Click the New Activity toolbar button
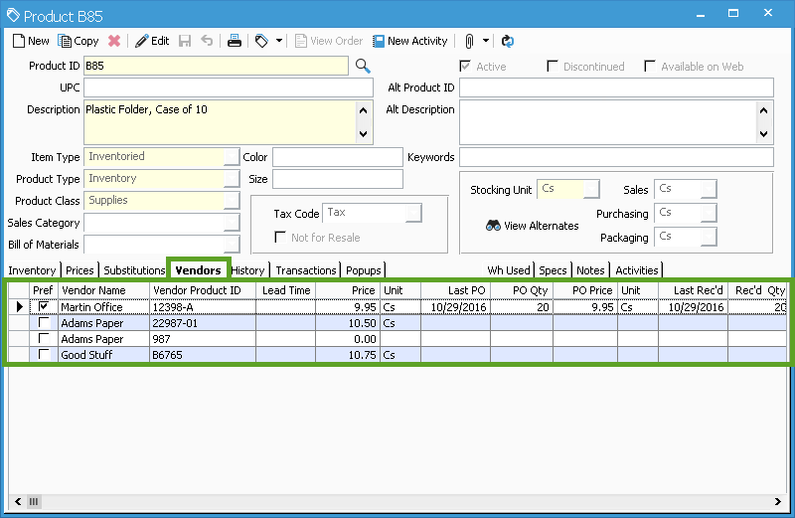The width and height of the screenshot is (795, 518). (x=410, y=41)
